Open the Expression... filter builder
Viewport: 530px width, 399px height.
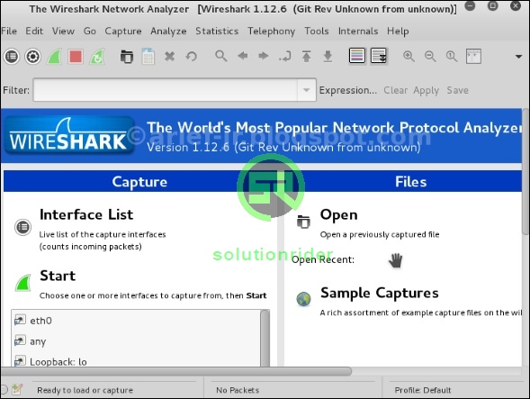point(348,90)
